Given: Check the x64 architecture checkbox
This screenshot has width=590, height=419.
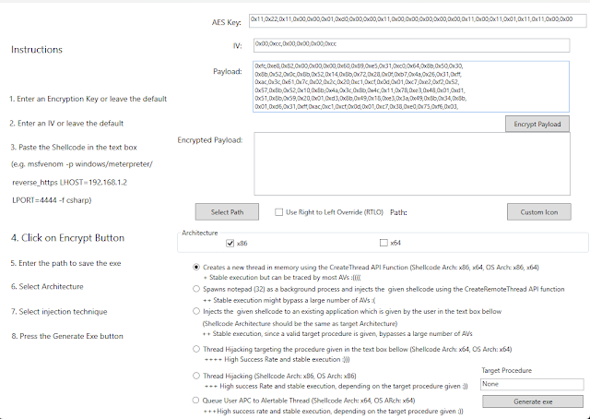Looking at the screenshot, I should coord(383,243).
